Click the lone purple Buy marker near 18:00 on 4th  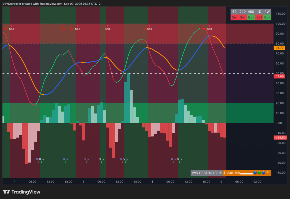65,160
